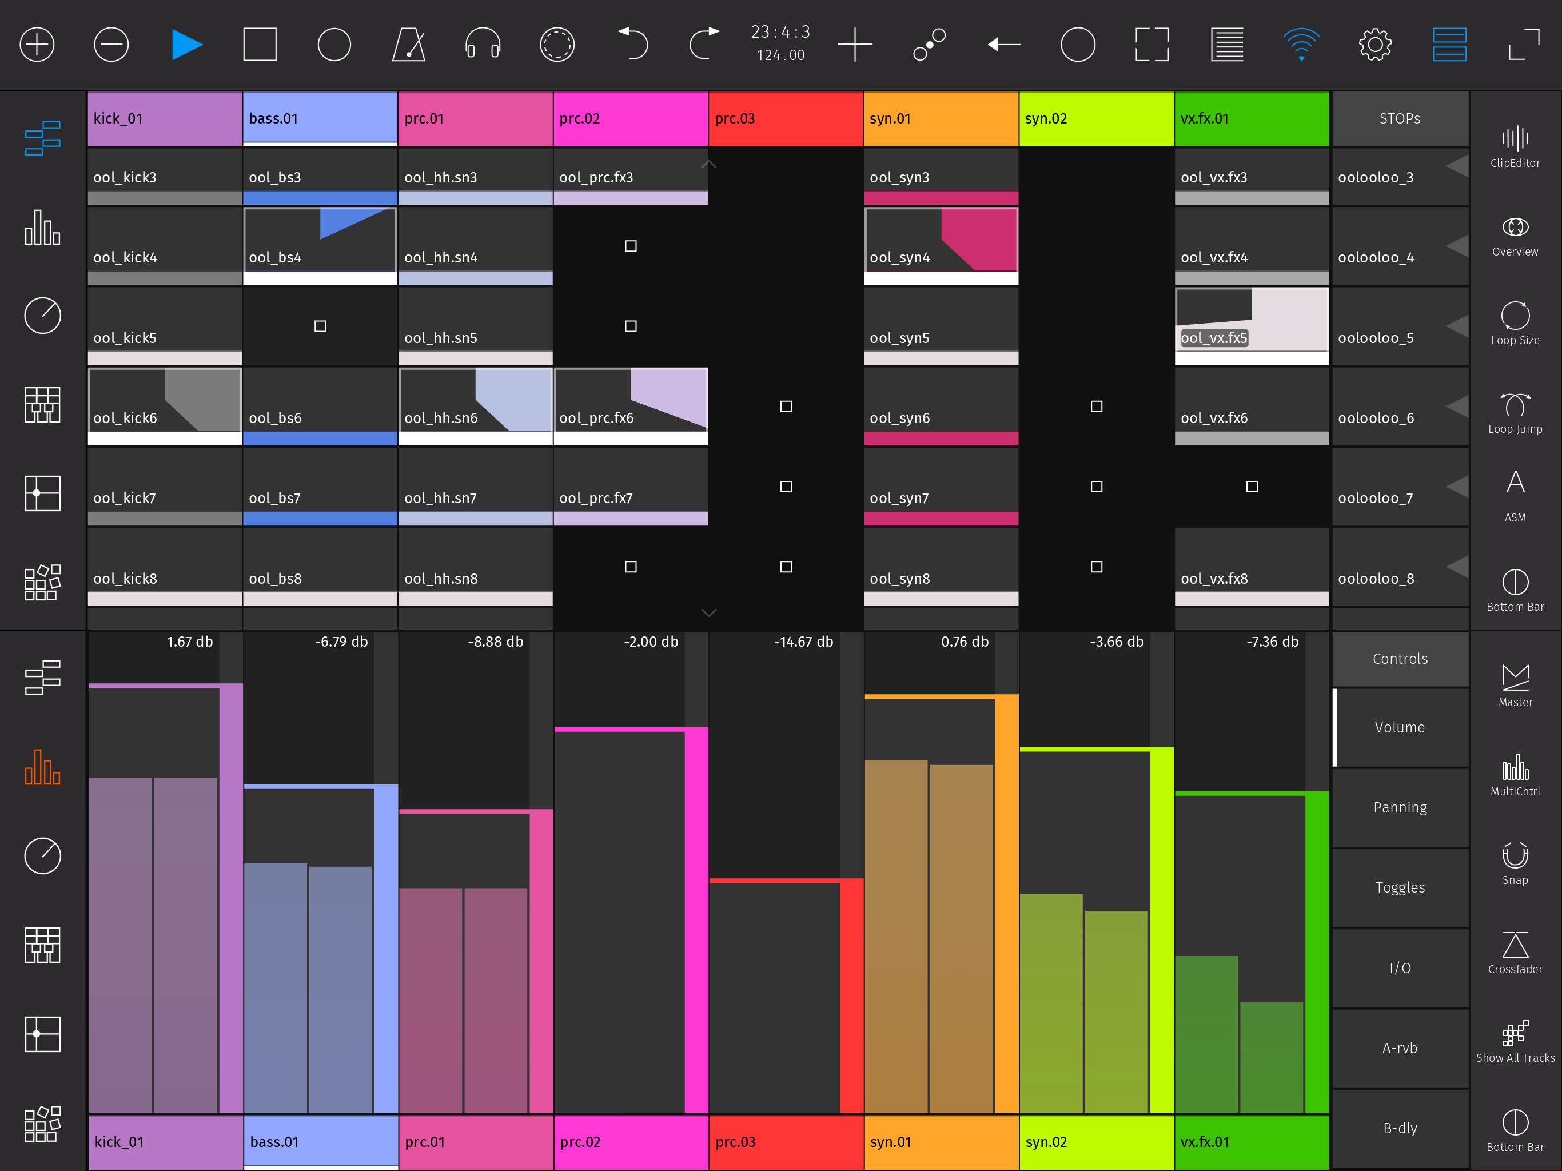Switch to the Toggles tab
Screen dimensions: 1562x1171
1400,888
